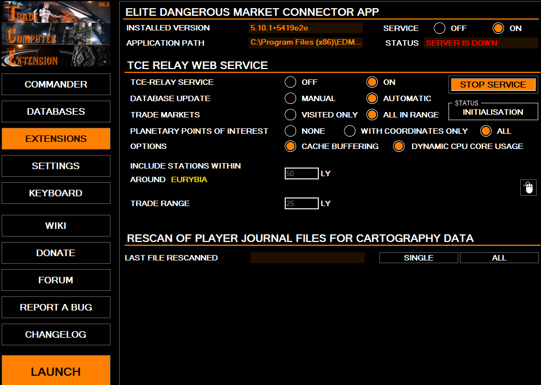Toggle CACHE BUFFERING option
541x385 pixels.
click(291, 146)
